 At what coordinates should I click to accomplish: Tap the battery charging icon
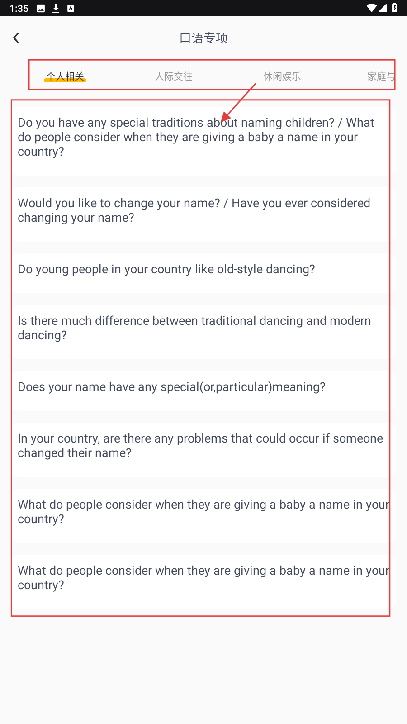(394, 8)
